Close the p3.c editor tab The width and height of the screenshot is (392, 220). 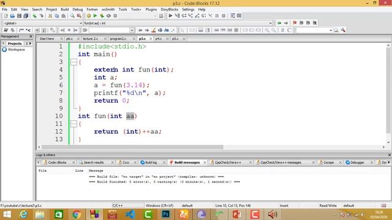click(151, 38)
